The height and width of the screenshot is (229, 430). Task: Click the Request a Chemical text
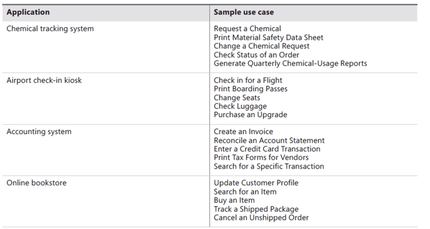[x=247, y=29]
